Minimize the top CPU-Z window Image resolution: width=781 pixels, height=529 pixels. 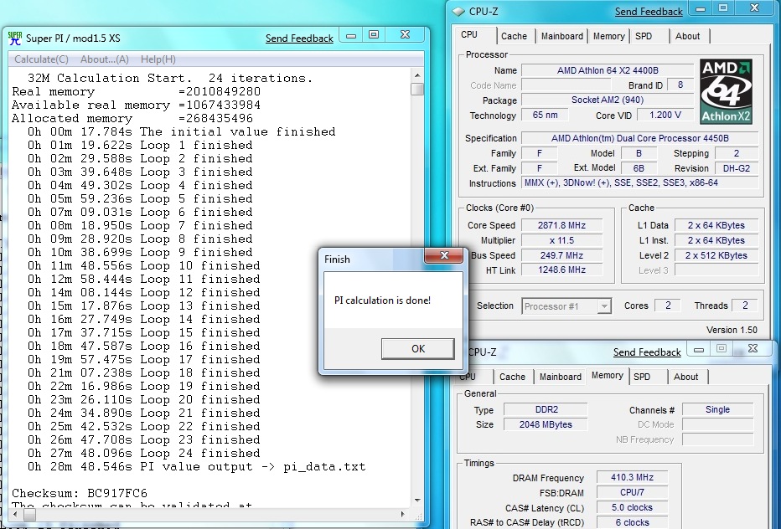point(700,8)
